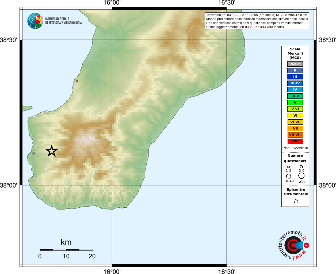The height and width of the screenshot is (274, 336).
Task: Click the '20' scale bar tick label
Action: [92, 256]
